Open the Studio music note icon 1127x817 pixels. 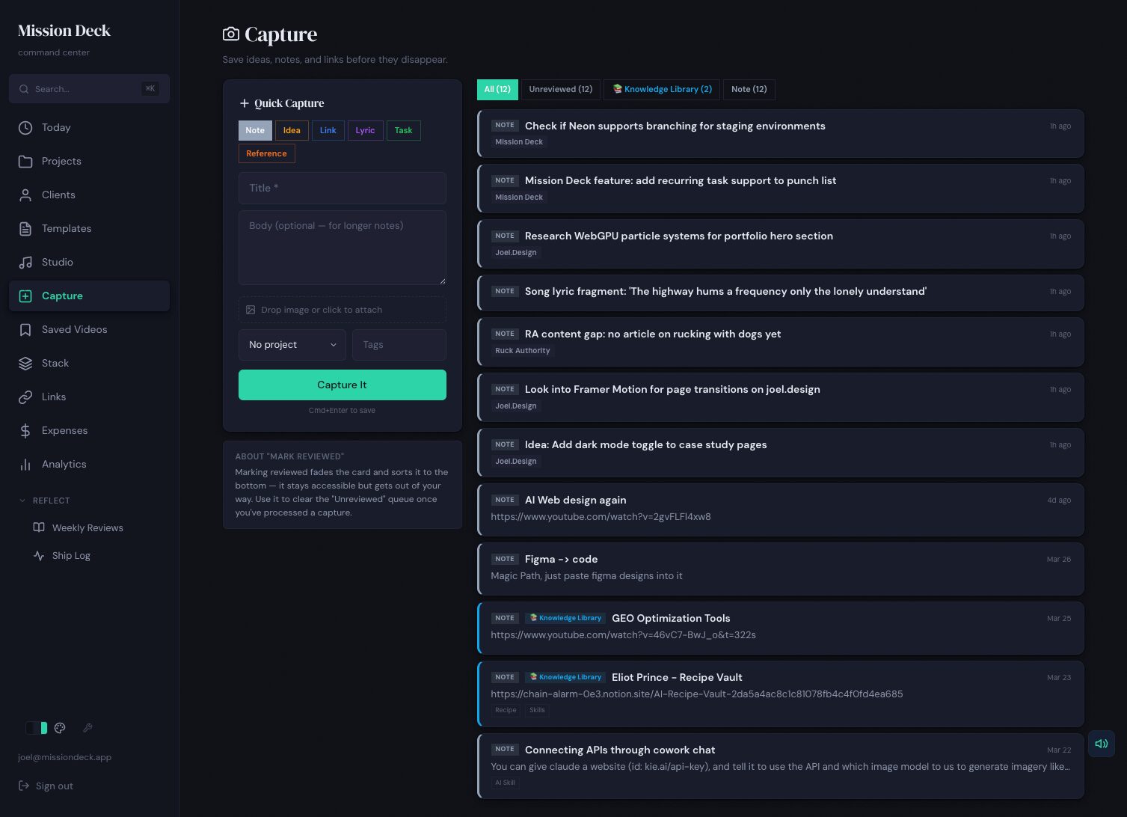(x=25, y=263)
